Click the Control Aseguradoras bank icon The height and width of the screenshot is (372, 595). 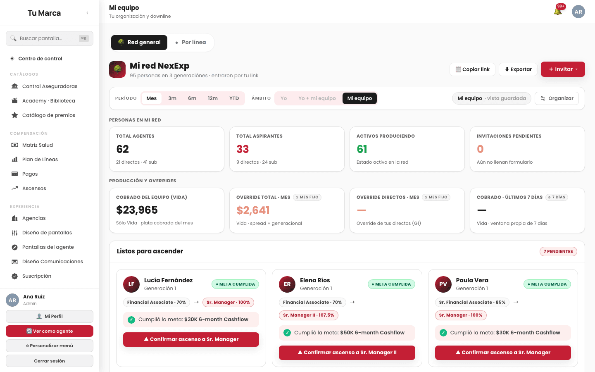[x=15, y=86]
